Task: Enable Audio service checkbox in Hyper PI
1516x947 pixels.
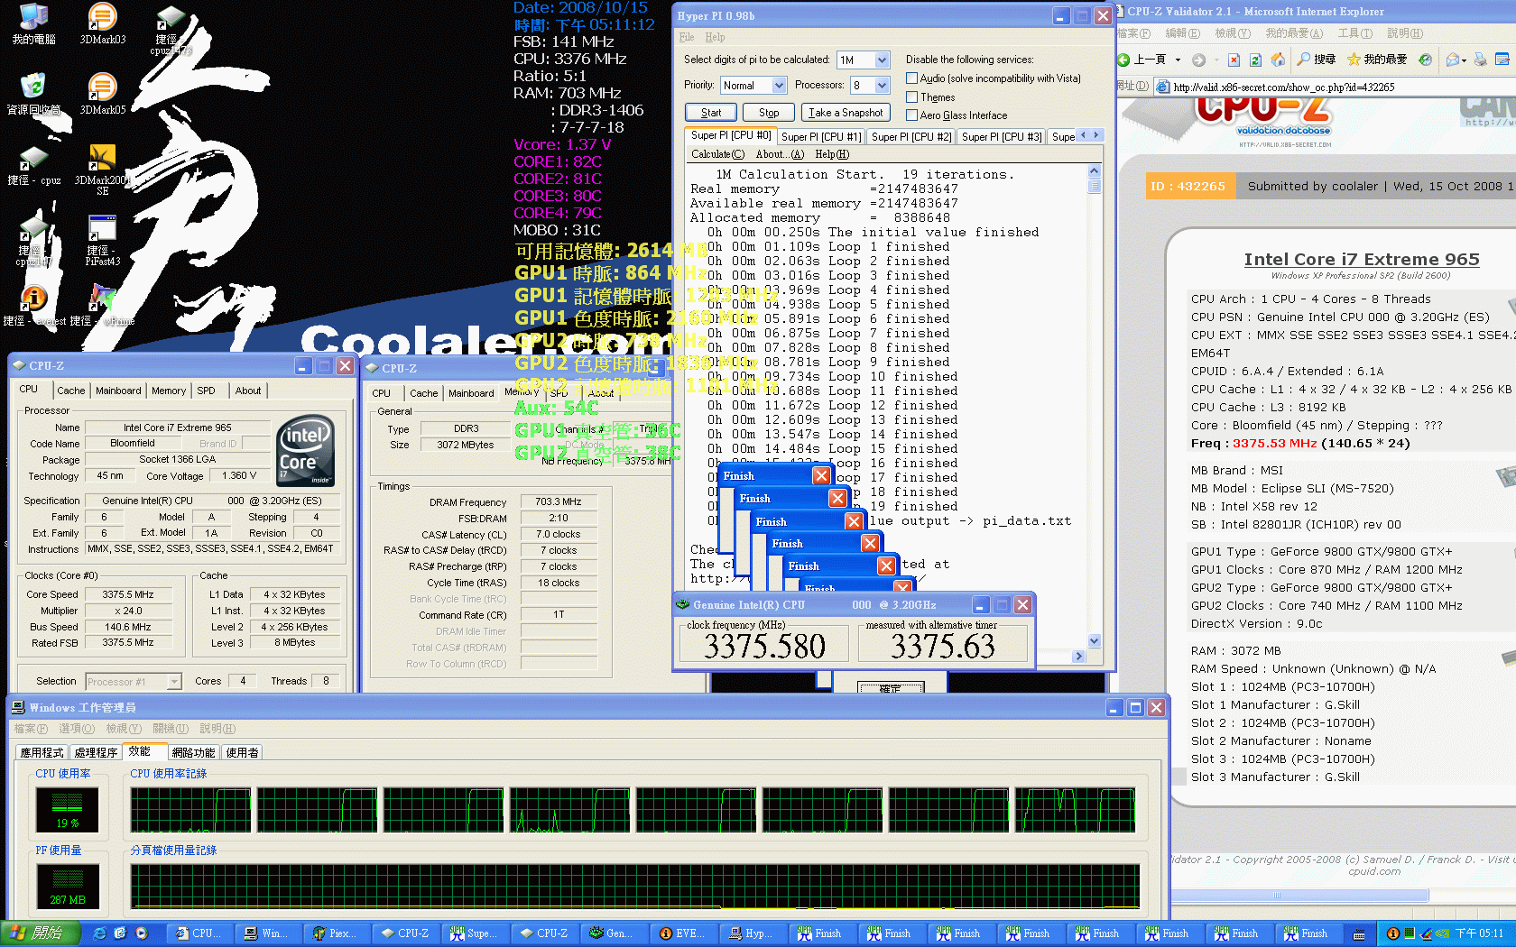Action: tap(911, 78)
